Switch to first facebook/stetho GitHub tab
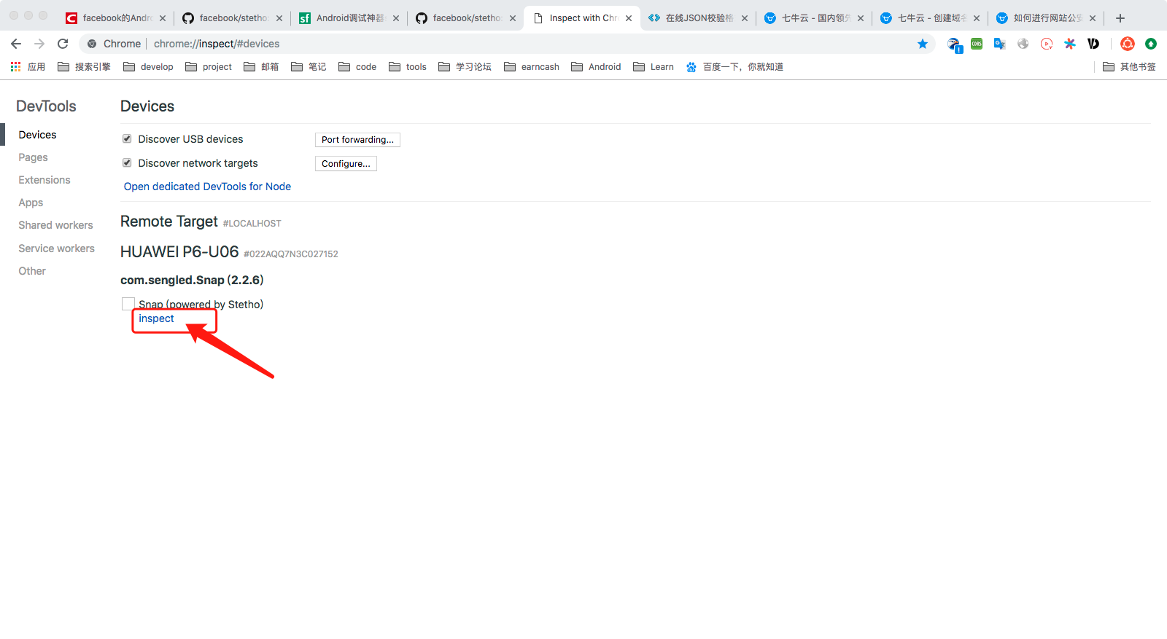The width and height of the screenshot is (1167, 639). [232, 18]
